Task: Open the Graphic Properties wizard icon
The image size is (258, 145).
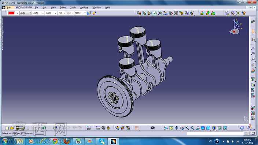Action: pyautogui.click(x=94, y=13)
